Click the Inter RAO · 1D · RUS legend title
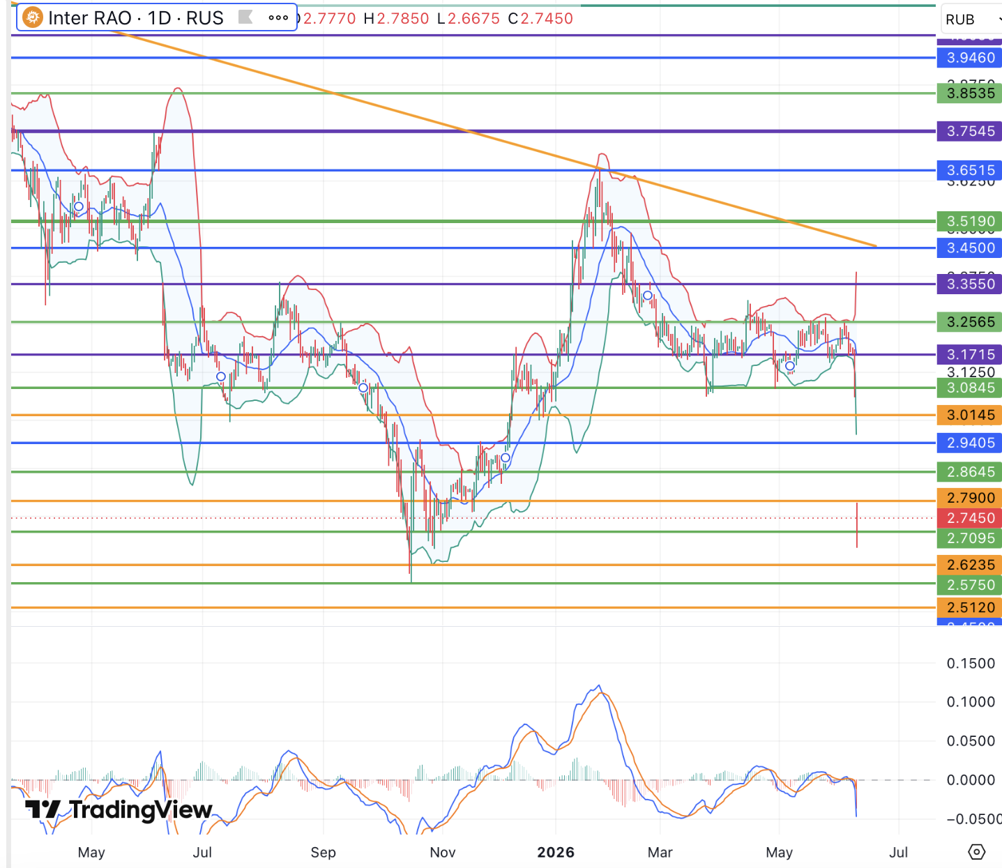Image resolution: width=1002 pixels, height=868 pixels. click(x=136, y=17)
